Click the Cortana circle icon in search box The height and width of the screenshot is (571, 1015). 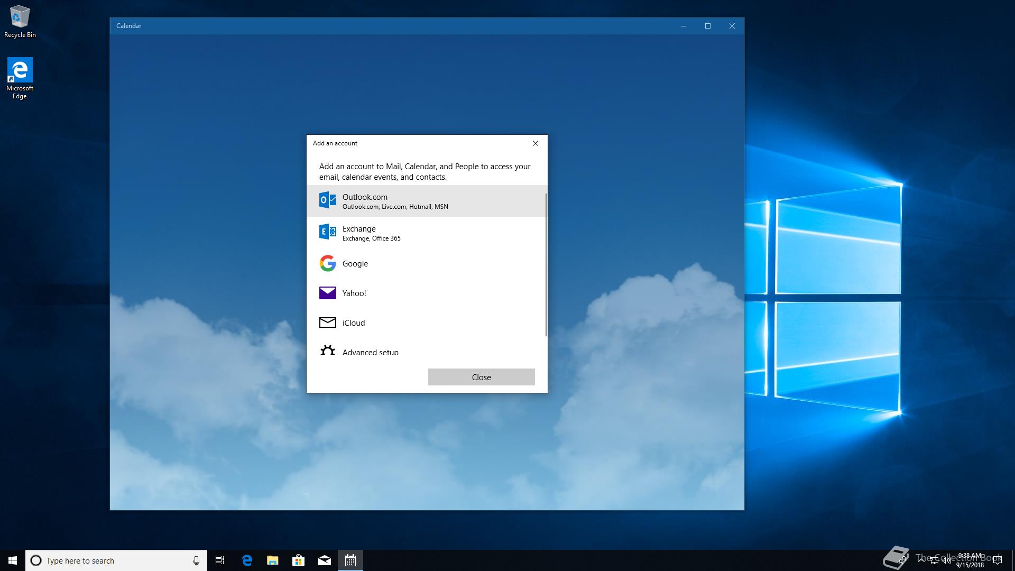[36, 560]
